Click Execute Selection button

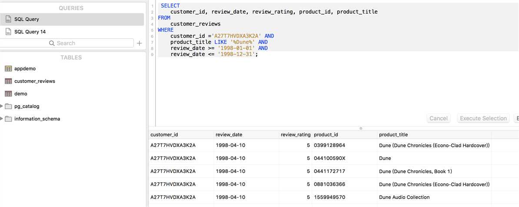(483, 118)
